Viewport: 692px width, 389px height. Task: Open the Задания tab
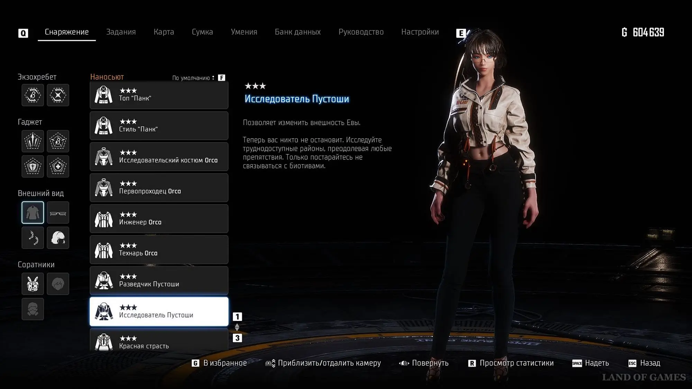tap(121, 32)
